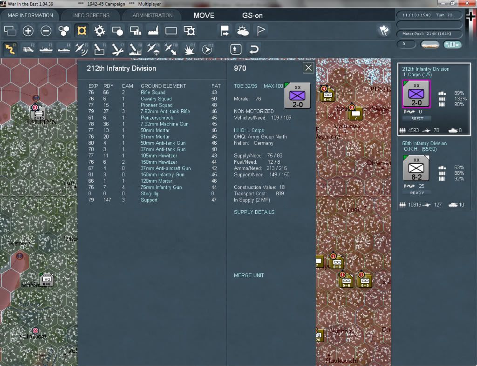Select 58th Infantry Division 6-2 counter
The image size is (477, 366).
[x=416, y=168]
